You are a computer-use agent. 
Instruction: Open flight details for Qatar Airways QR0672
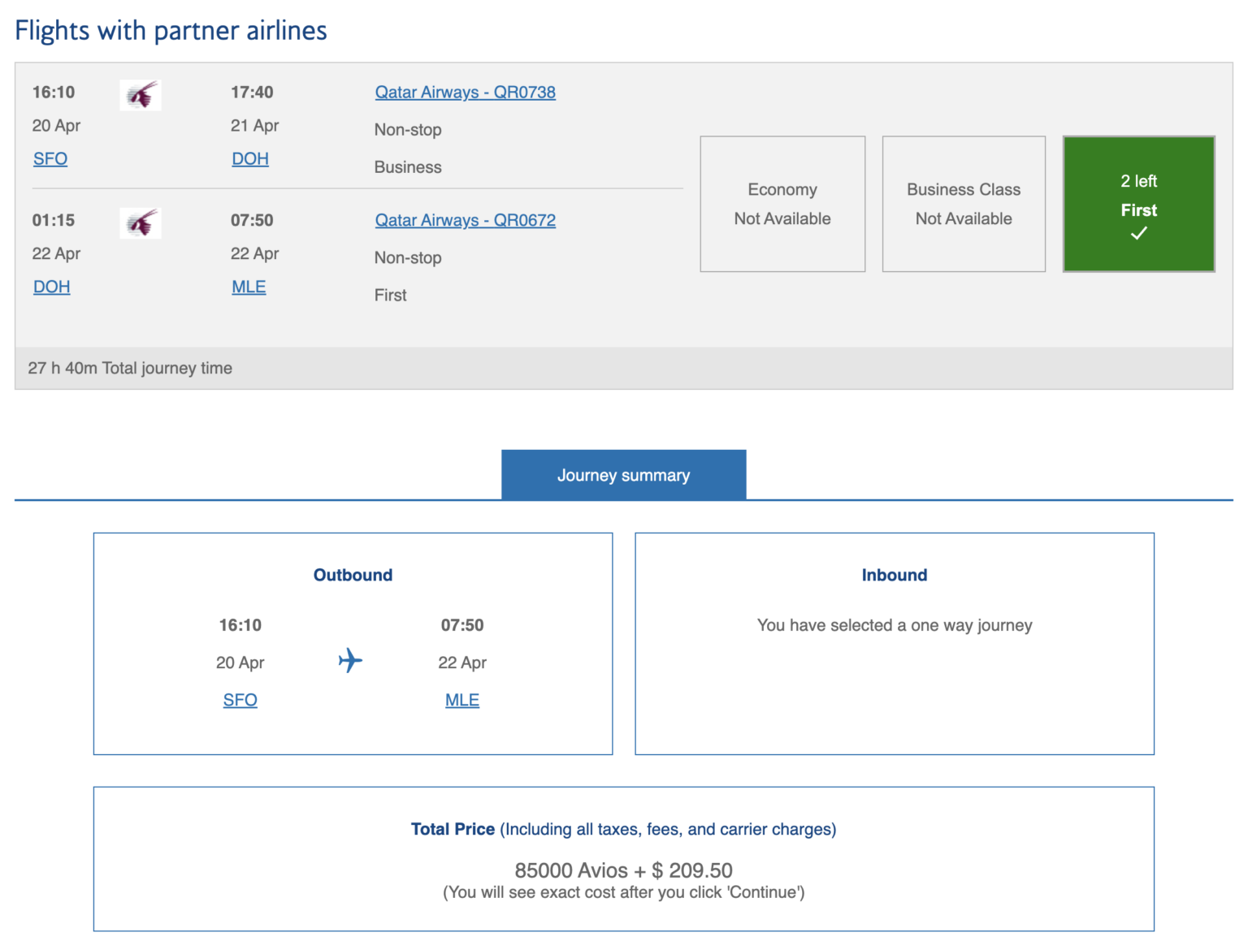pos(465,220)
